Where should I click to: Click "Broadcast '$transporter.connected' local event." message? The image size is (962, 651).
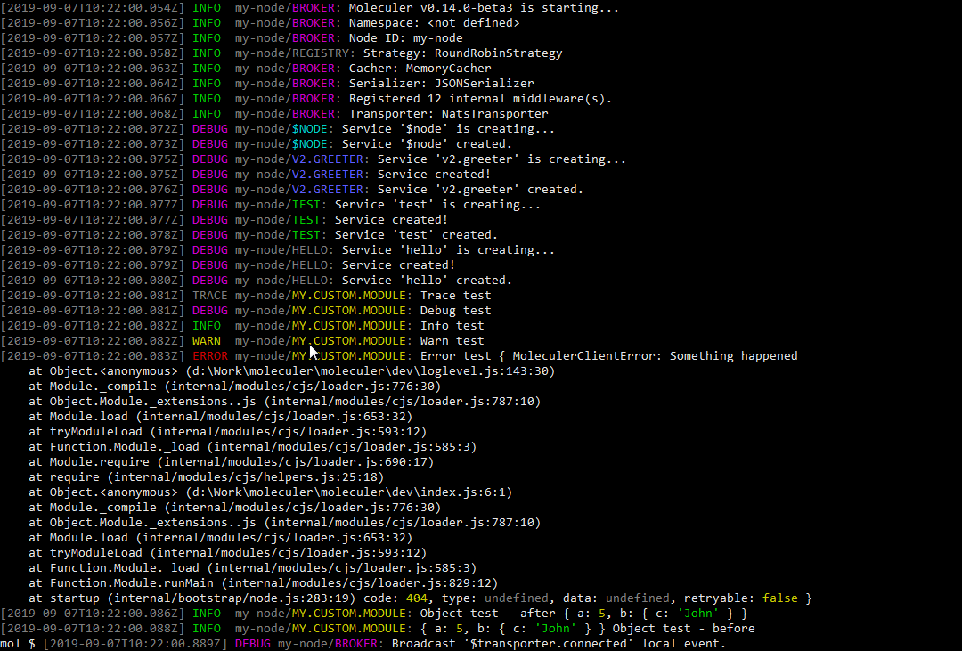[558, 644]
